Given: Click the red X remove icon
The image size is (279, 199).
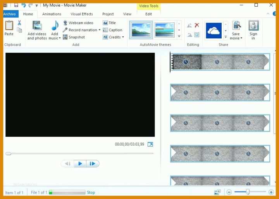Looking at the screenshot, I should 197,25.
